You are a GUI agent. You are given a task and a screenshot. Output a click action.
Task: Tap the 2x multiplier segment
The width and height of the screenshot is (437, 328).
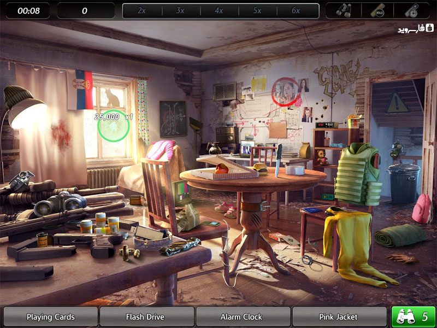(x=142, y=10)
